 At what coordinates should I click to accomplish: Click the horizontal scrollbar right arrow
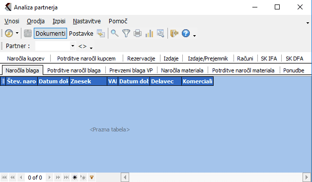pyautogui.click(x=307, y=177)
